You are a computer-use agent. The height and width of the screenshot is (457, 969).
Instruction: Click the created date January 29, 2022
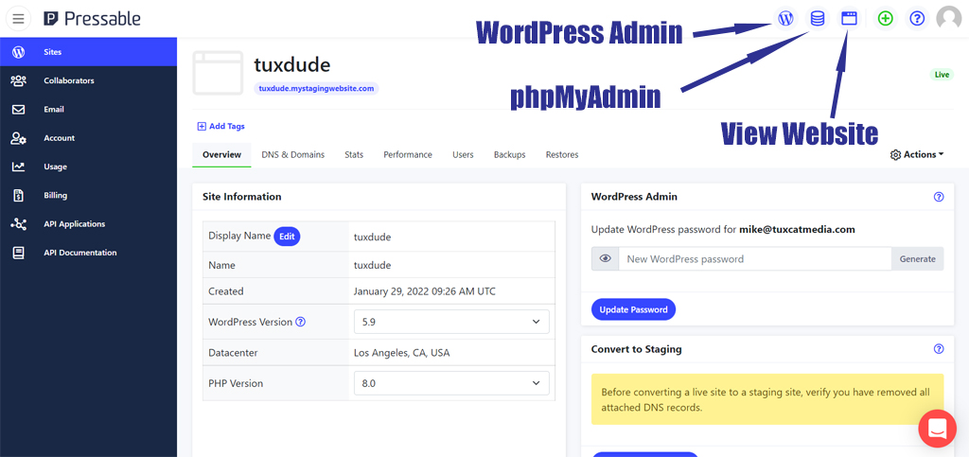pyautogui.click(x=425, y=290)
